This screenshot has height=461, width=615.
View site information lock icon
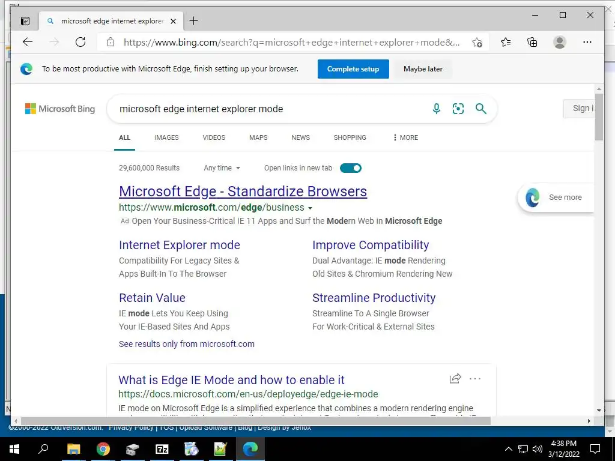click(111, 42)
